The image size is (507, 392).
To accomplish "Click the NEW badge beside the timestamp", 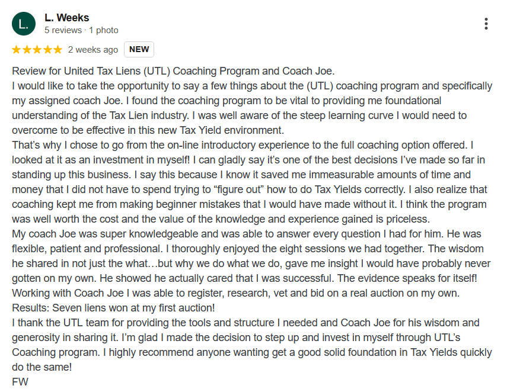I will pos(139,50).
